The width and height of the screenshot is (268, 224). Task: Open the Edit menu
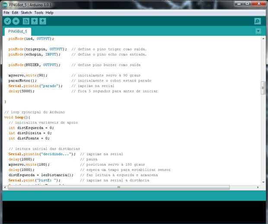[x=15, y=13]
